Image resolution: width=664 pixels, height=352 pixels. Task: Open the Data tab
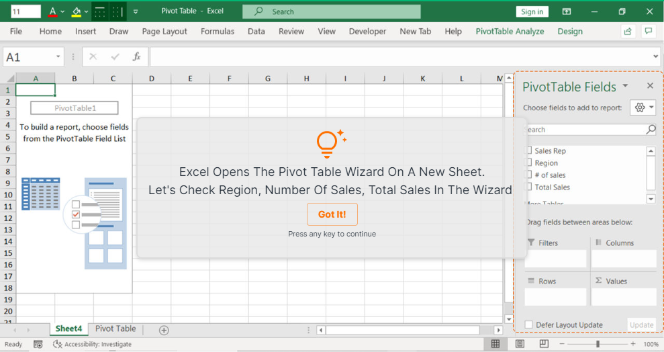click(x=256, y=32)
